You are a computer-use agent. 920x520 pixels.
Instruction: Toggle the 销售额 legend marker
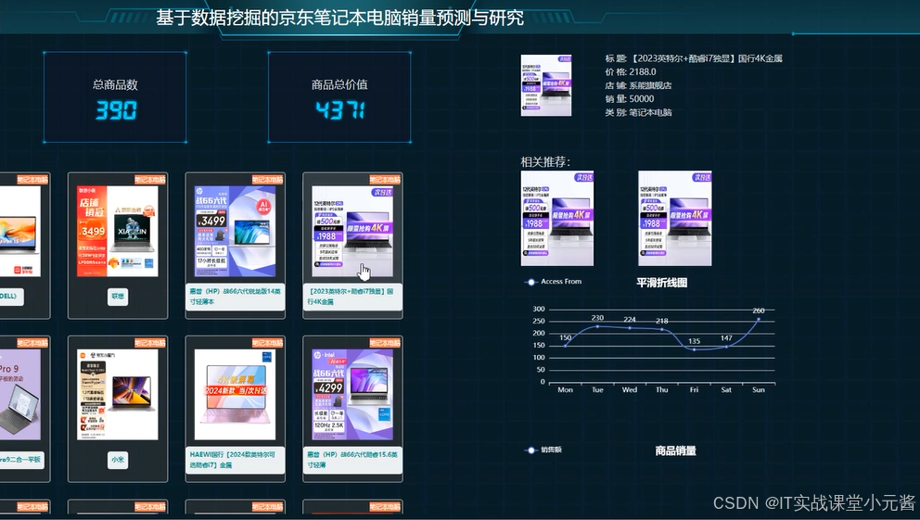531,450
